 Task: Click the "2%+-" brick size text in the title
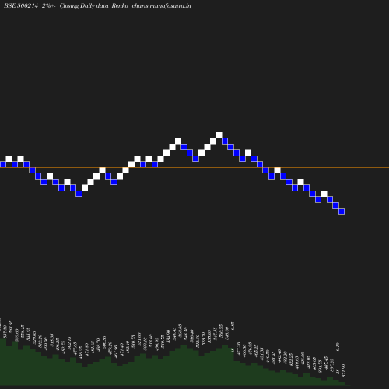tap(48, 5)
